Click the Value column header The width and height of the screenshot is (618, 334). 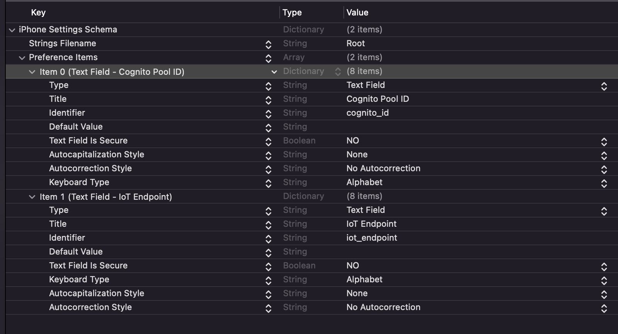point(357,12)
